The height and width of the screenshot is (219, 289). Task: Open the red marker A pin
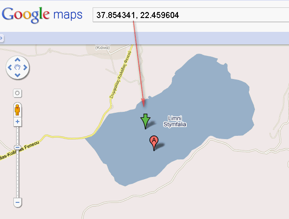154,143
